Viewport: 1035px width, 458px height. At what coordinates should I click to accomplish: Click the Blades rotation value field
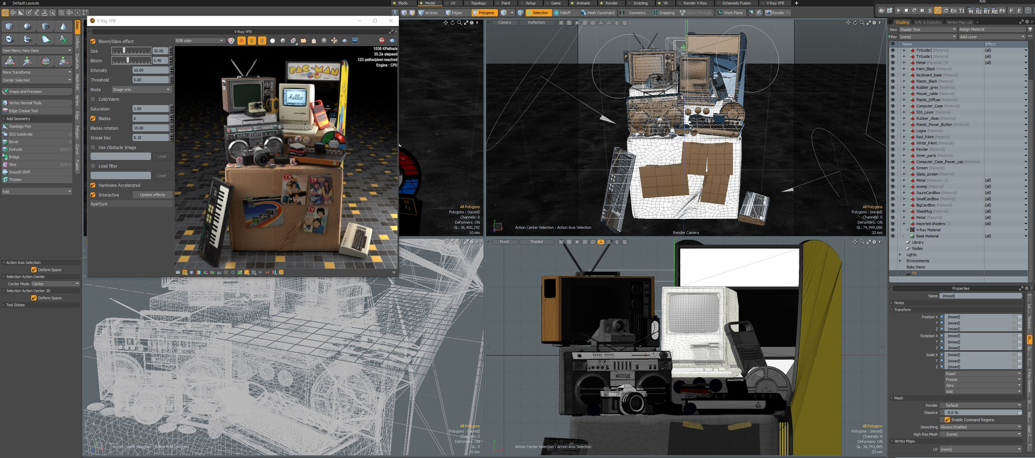point(150,128)
